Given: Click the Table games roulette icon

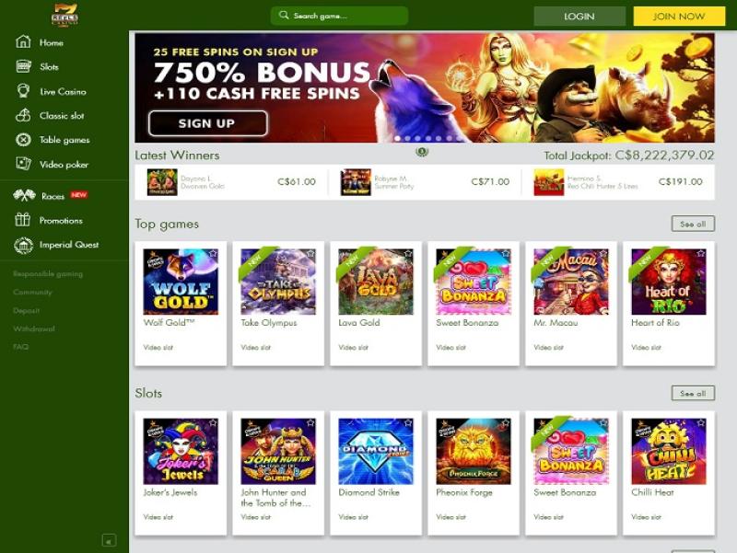Looking at the screenshot, I should [x=23, y=140].
